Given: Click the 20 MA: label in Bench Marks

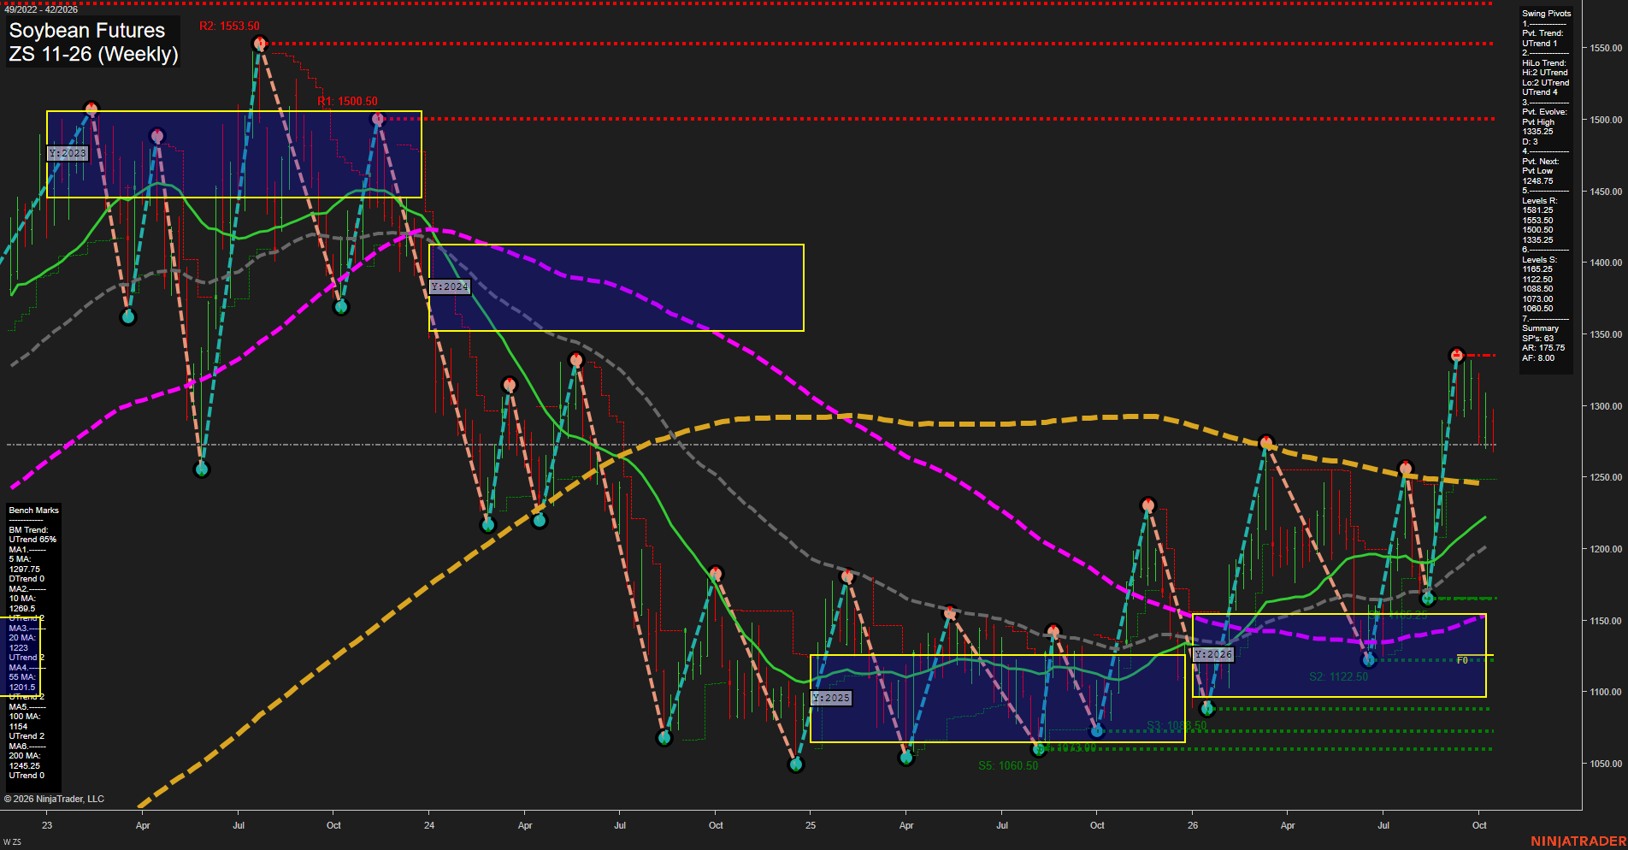Looking at the screenshot, I should pos(22,638).
